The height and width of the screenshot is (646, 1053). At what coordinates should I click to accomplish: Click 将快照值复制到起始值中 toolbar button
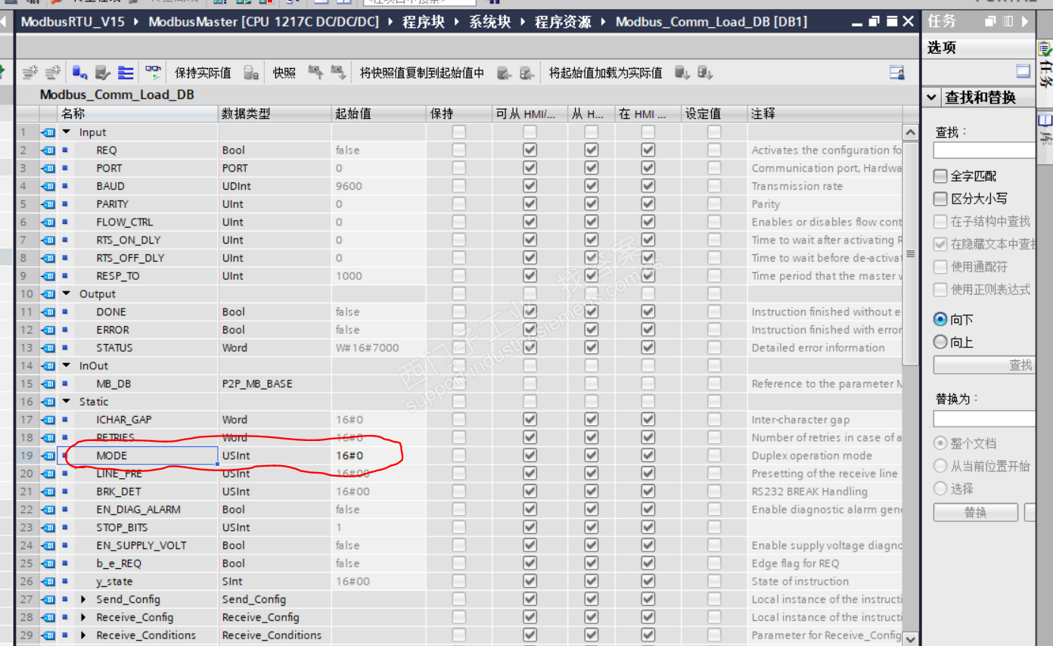click(422, 73)
